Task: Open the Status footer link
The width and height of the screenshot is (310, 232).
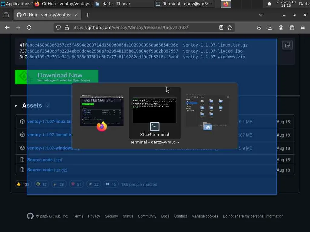Action: pyautogui.click(x=128, y=216)
